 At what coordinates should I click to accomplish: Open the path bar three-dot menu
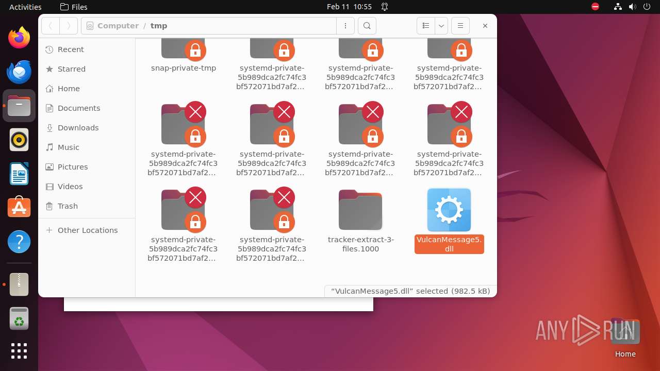(345, 26)
